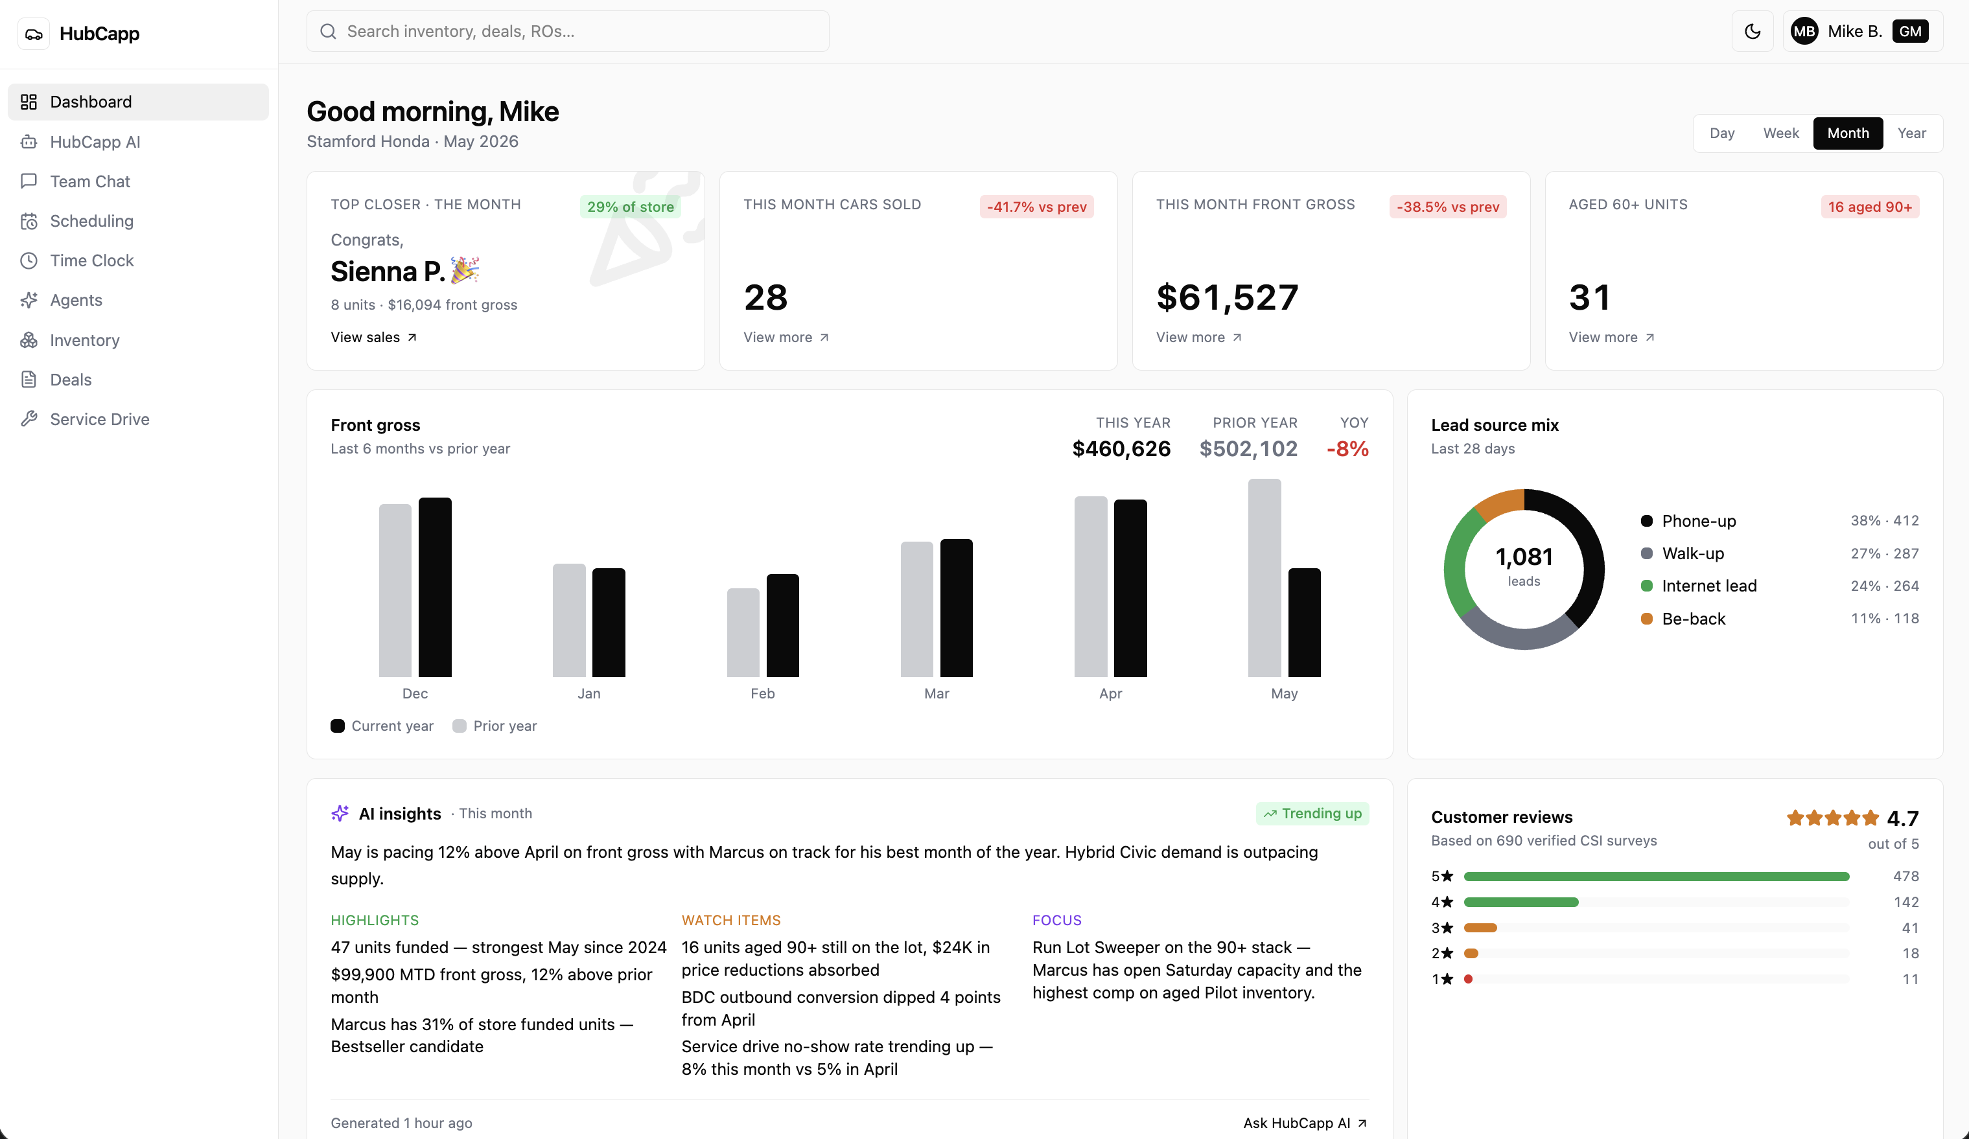The image size is (1969, 1139).
Task: Click the trending up arrow icon
Action: click(1270, 813)
